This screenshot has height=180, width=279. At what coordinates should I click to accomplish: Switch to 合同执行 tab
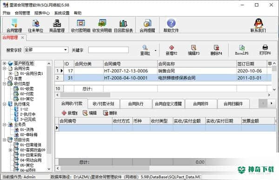(136, 104)
